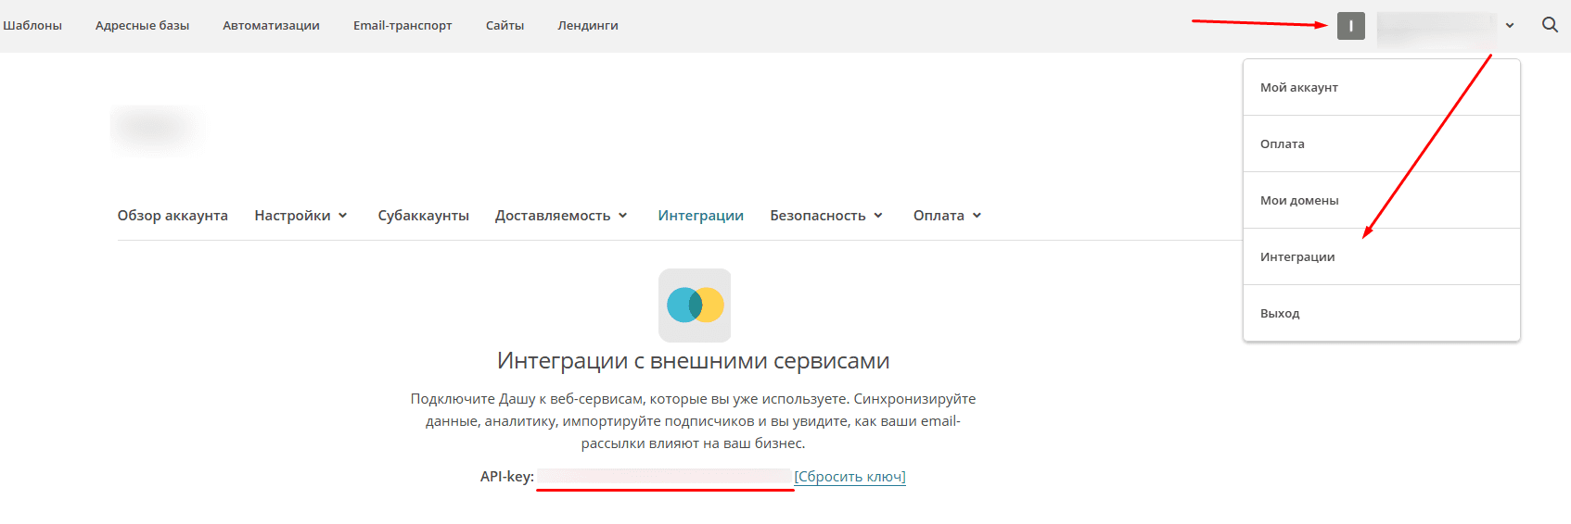
Task: Open Email-транспорт in the top bar
Action: click(402, 26)
